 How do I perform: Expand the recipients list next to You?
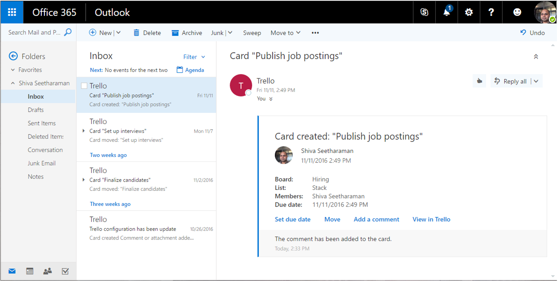point(271,99)
